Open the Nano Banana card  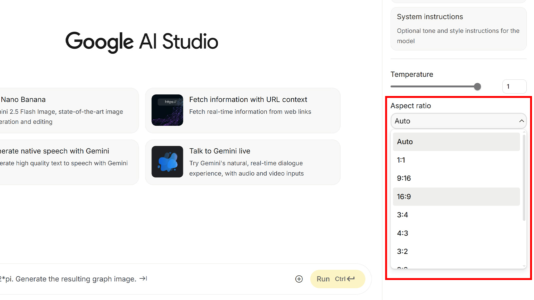[67, 110]
